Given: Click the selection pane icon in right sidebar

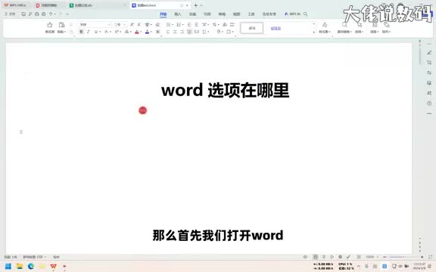Looking at the screenshot, I should 429,63.
